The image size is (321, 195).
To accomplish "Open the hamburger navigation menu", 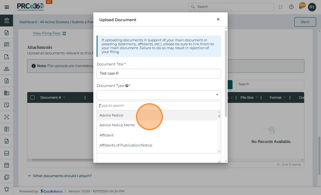I will click(x=7, y=7).
